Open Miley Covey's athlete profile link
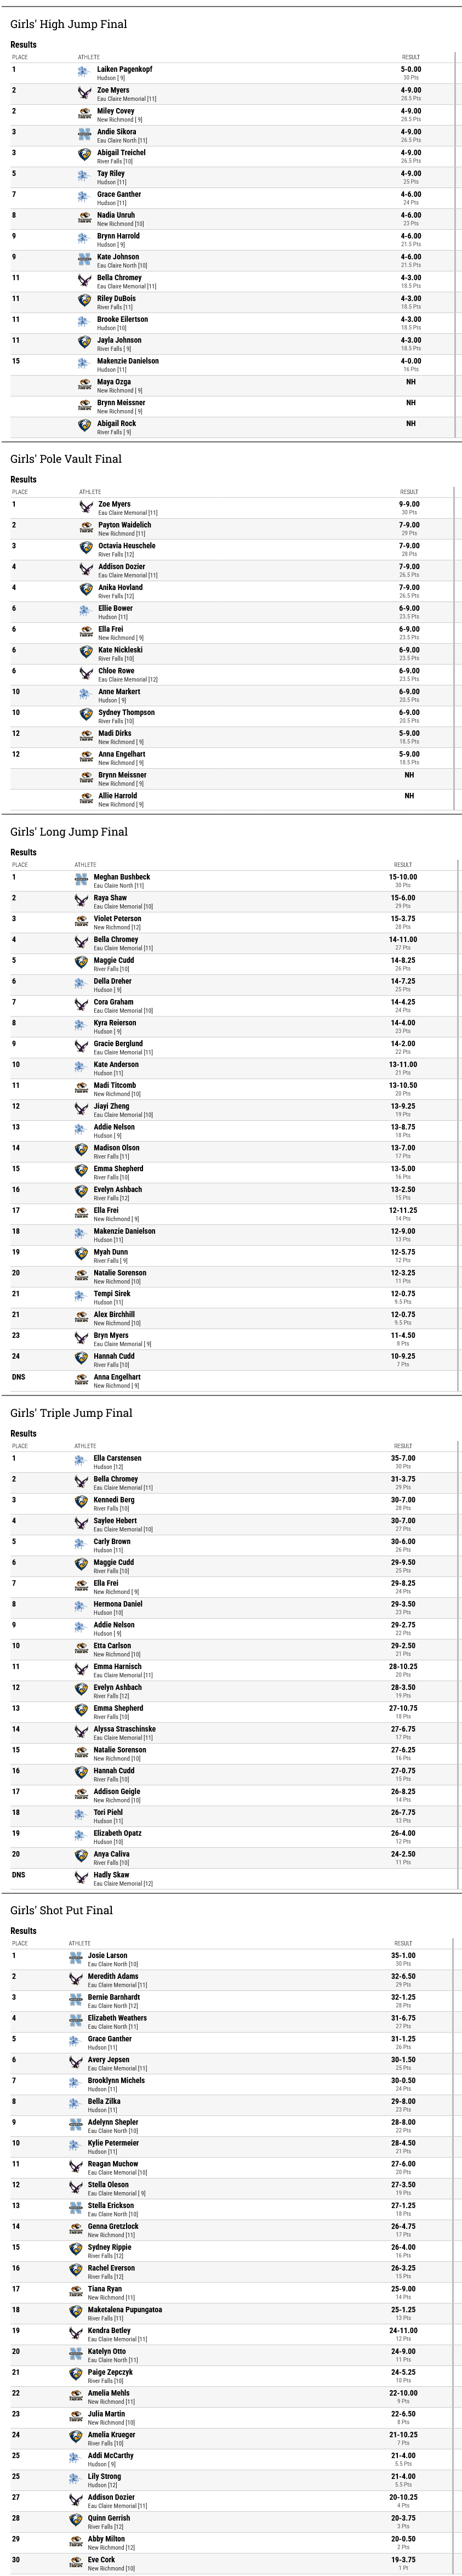Screen dimensions: 462x2576 (x=115, y=111)
